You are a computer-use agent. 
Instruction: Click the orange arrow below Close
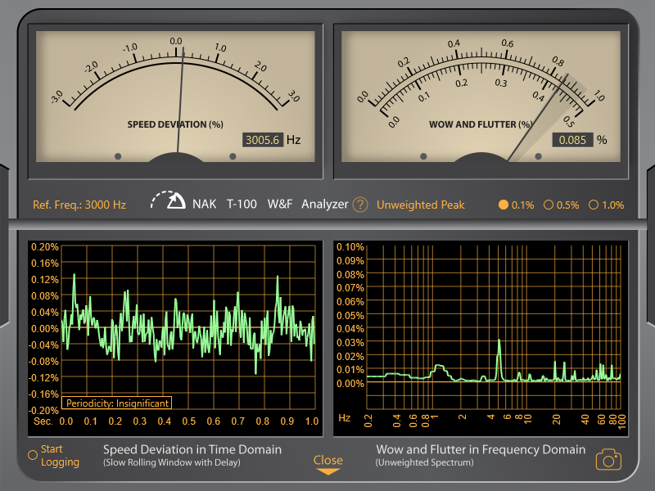(327, 471)
